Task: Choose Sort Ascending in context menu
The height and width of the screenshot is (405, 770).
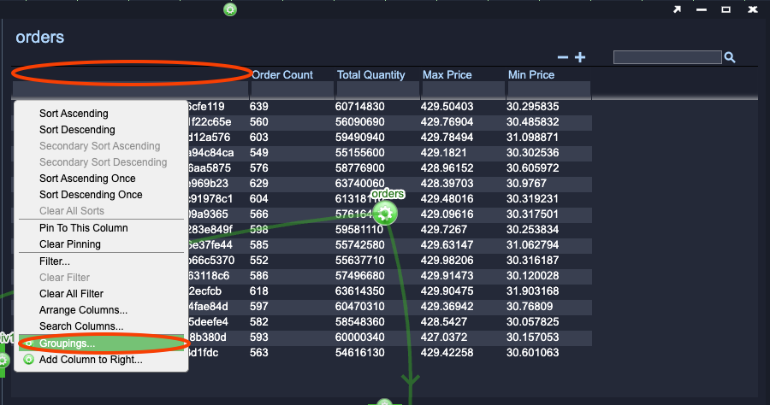Action: [x=74, y=114]
